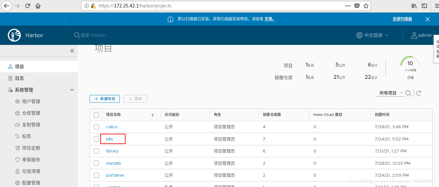Collapse the 系统管理 section

(72, 90)
